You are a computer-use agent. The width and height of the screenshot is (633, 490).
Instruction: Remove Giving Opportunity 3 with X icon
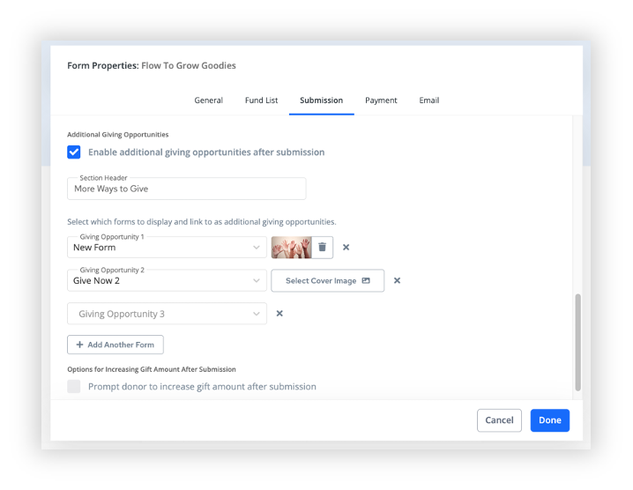(x=279, y=314)
